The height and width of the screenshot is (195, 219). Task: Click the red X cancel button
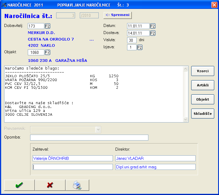pyautogui.click(x=50, y=185)
